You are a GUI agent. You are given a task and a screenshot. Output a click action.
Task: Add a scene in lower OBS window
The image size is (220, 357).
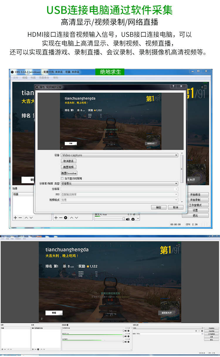point(2,349)
